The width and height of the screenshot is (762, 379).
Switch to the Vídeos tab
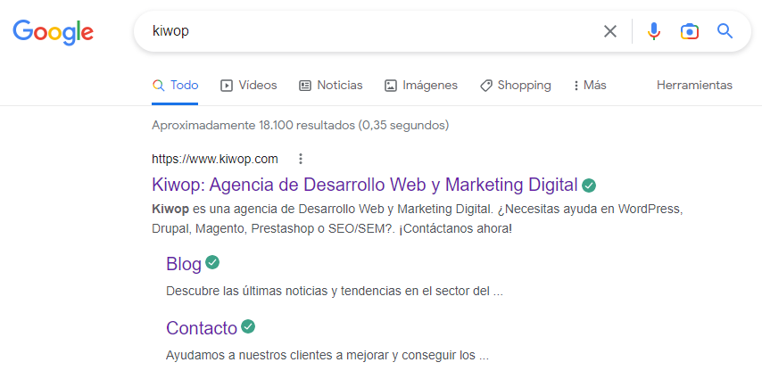[x=248, y=86]
